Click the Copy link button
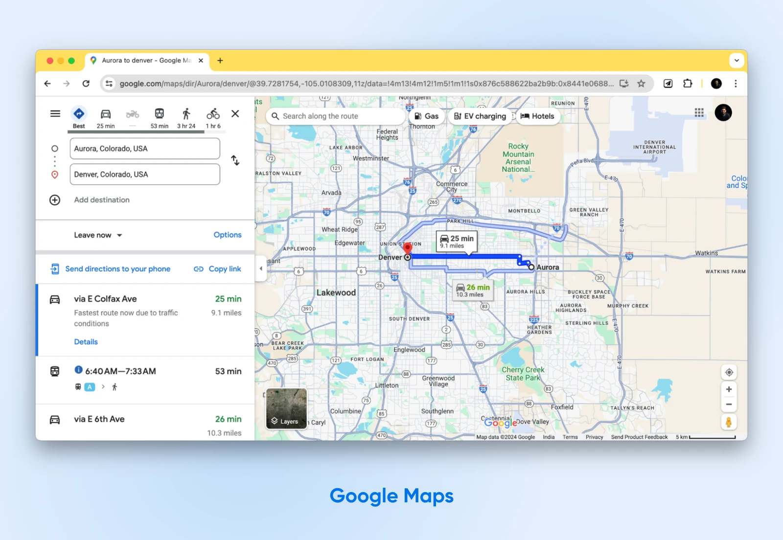This screenshot has width=783, height=540. [218, 269]
